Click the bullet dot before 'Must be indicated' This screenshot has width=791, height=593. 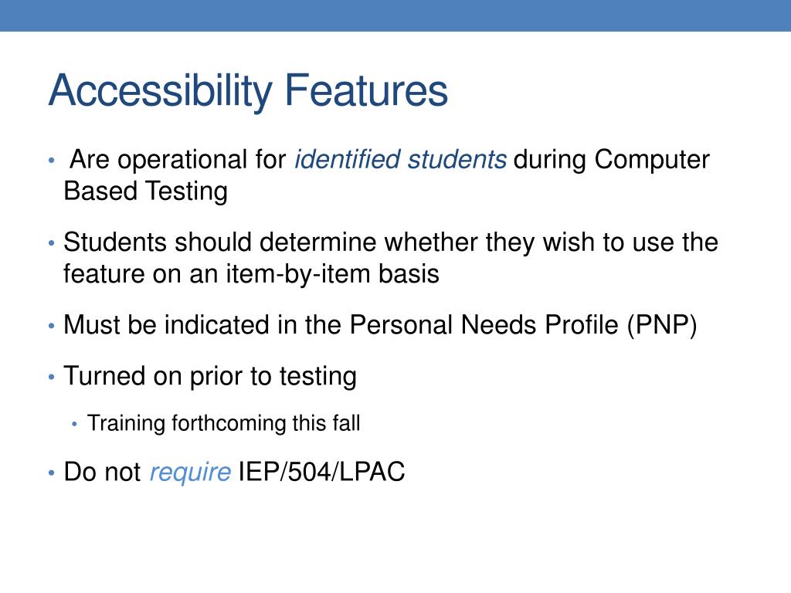tap(51, 326)
